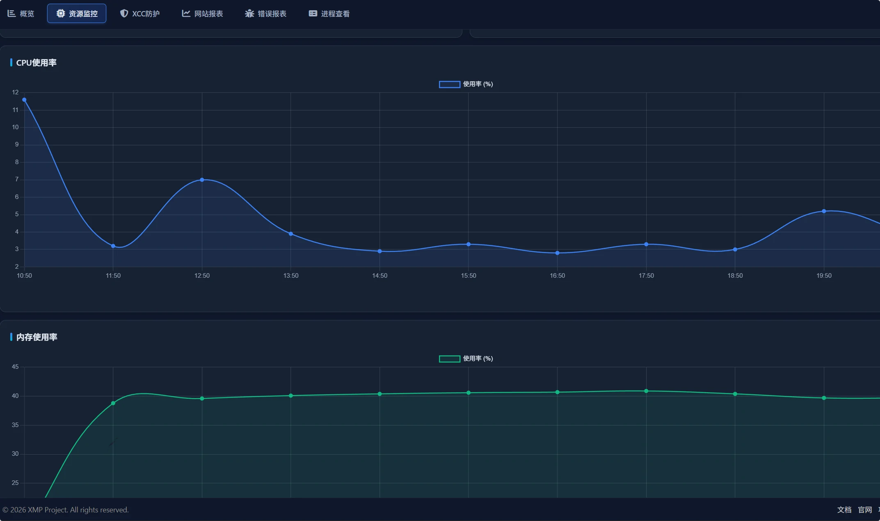The image size is (880, 521).
Task: Click the list icon for 进程查看
Action: point(313,14)
